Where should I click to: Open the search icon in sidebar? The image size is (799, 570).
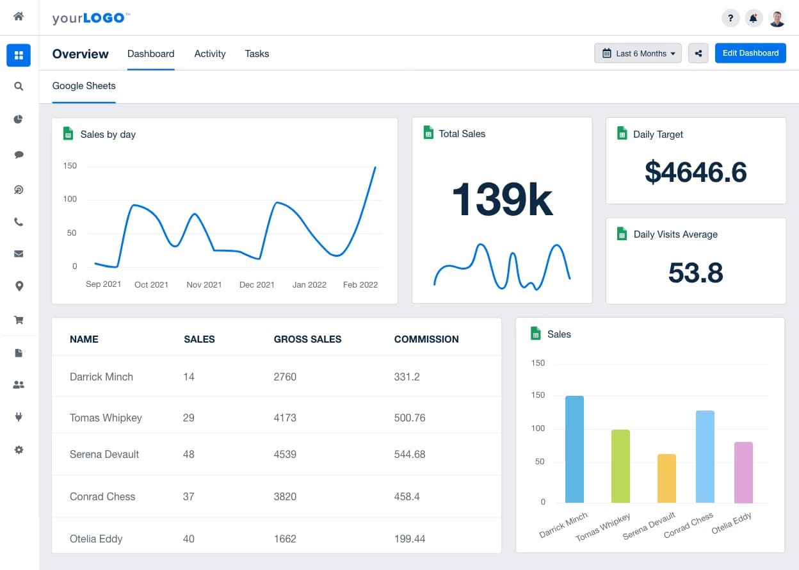19,86
